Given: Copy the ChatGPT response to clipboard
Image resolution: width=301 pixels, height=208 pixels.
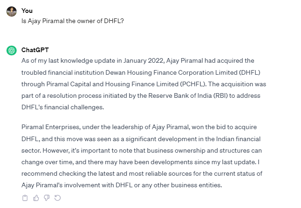Looking at the screenshot, I should tap(25, 198).
